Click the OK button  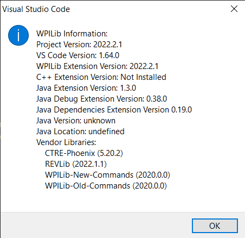tap(215, 226)
